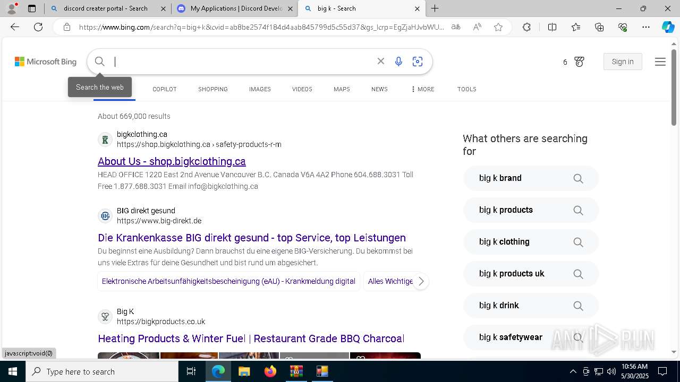
Task: Open the Windows Start menu
Action: (x=13, y=371)
